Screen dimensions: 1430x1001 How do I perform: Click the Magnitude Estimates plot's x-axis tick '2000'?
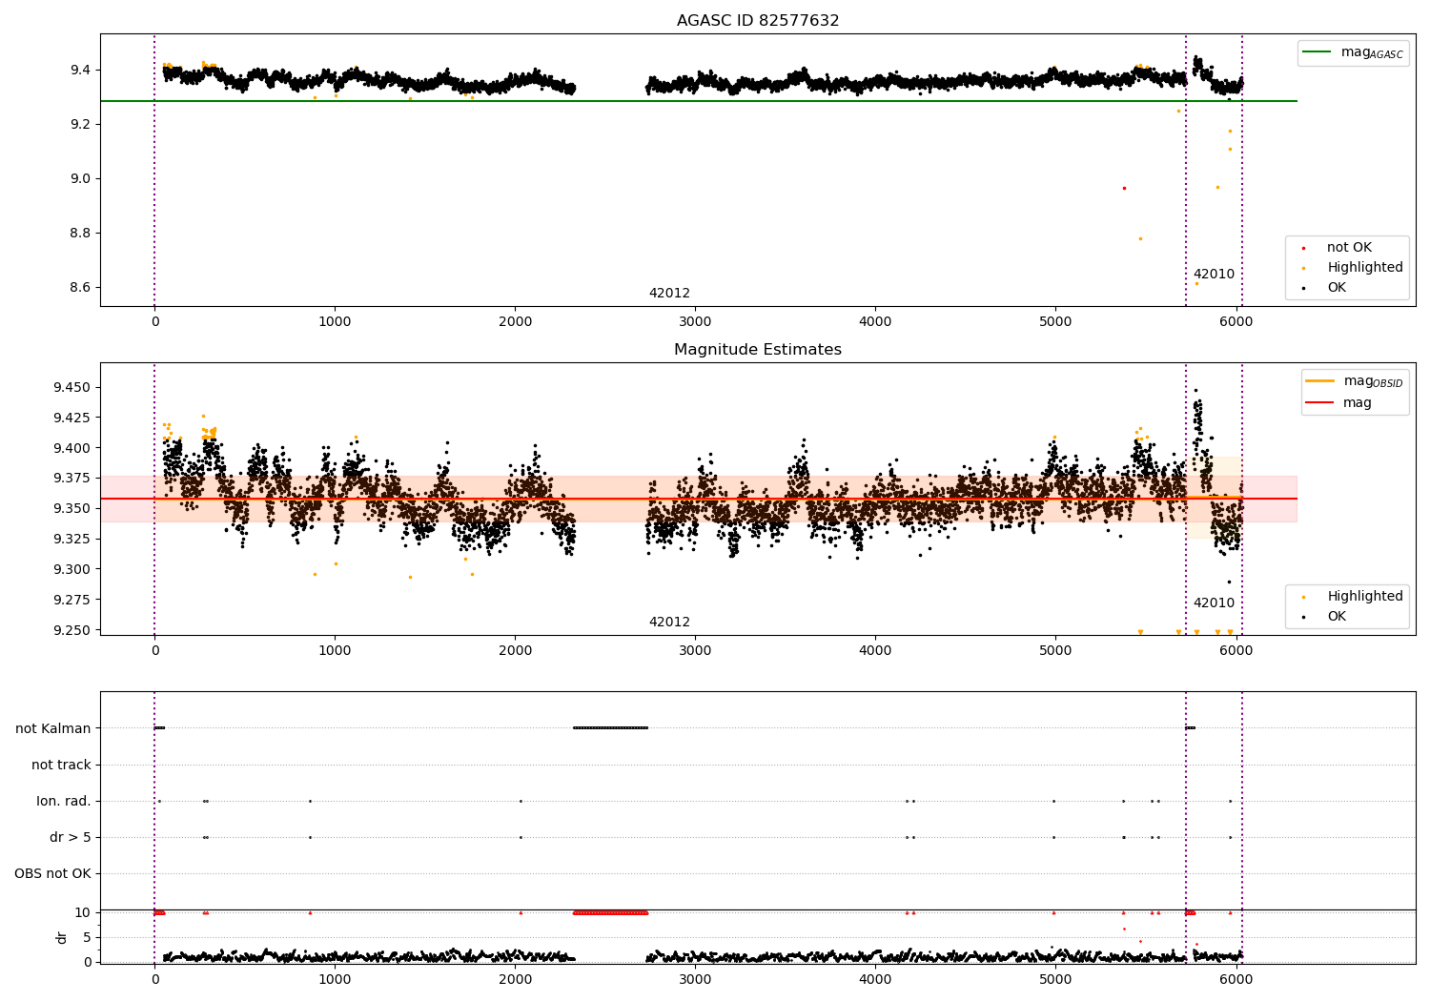click(515, 650)
